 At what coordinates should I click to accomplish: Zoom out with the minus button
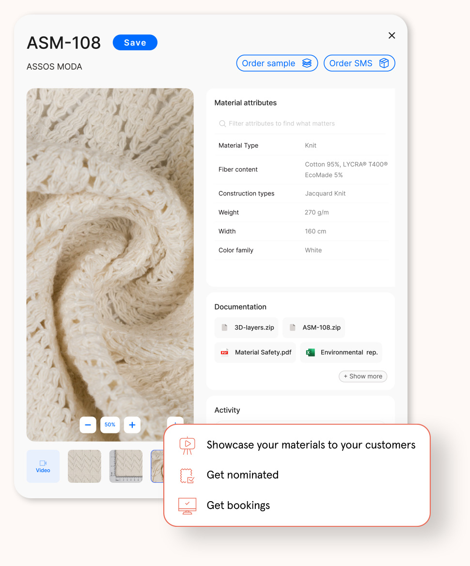88,425
